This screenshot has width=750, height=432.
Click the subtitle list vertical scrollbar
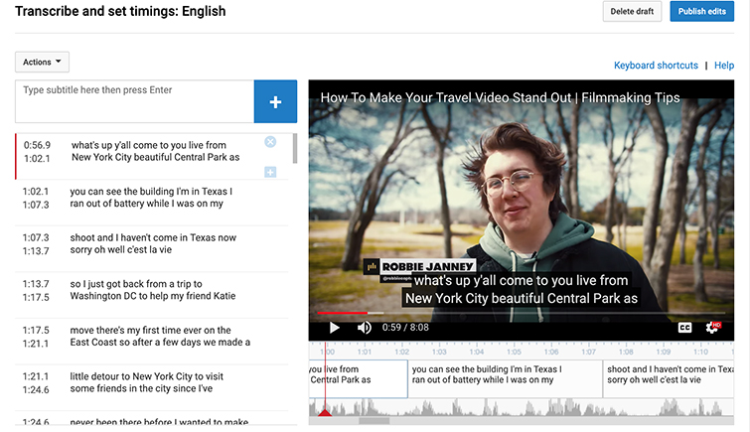(295, 148)
